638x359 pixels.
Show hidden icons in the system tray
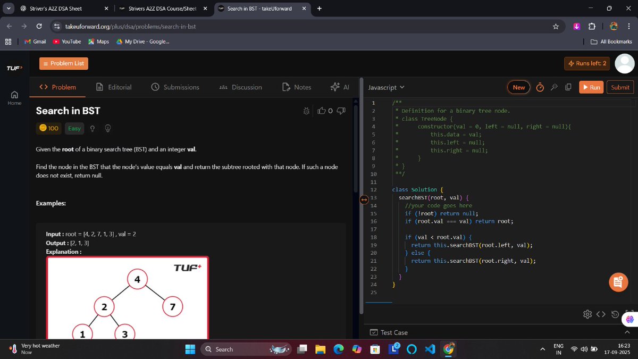click(542, 349)
